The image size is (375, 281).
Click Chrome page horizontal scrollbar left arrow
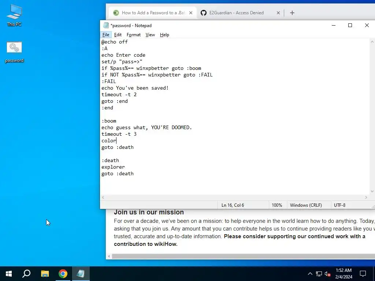(x=109, y=256)
